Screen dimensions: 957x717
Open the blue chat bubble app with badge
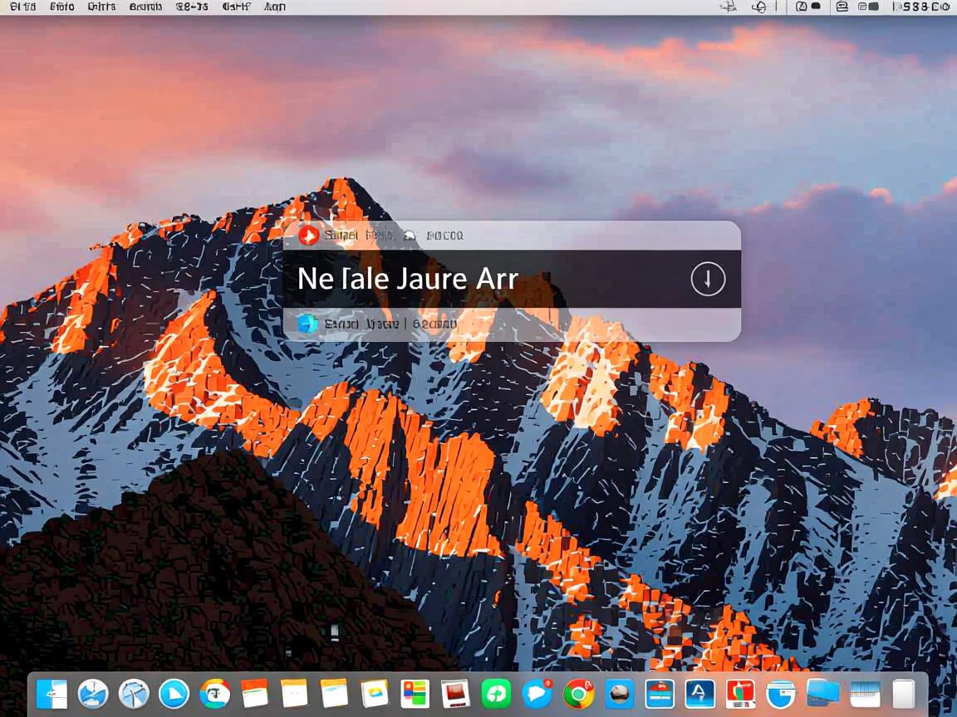point(537,694)
